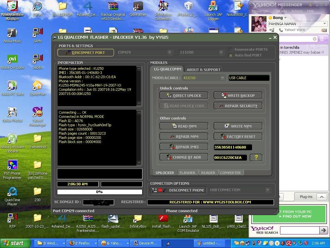Image resolution: width=330 pixels, height=248 pixels.
Task: Open the 115200 baud rate dropdown
Action: pyautogui.click(x=221, y=52)
